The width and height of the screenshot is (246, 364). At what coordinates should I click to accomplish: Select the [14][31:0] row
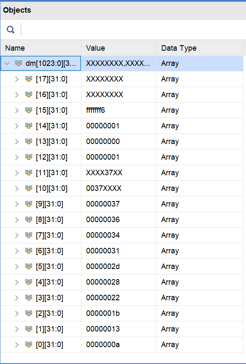(x=122, y=126)
